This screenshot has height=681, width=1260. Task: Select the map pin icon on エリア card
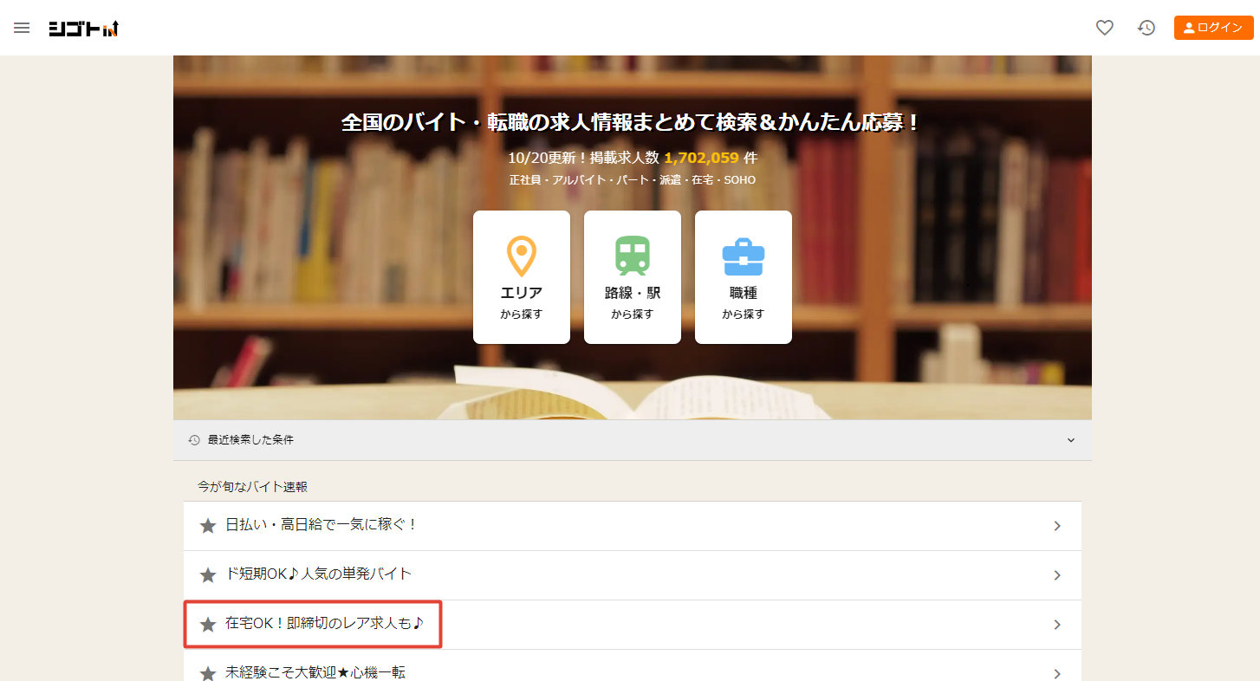521,257
